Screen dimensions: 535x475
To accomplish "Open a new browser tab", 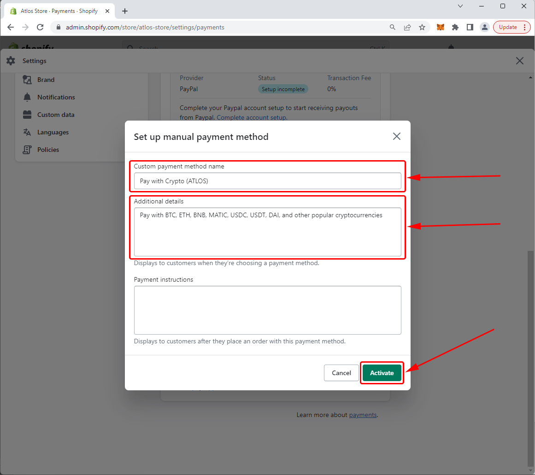I will [x=125, y=11].
